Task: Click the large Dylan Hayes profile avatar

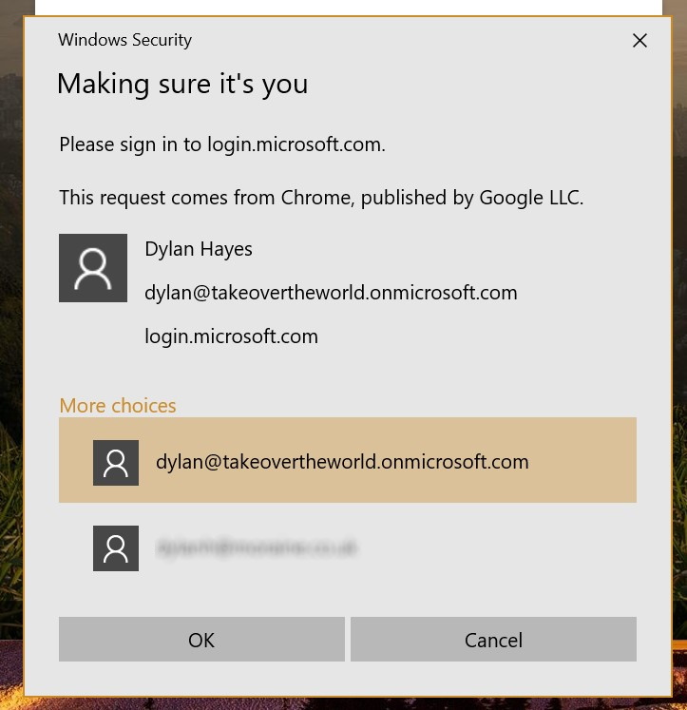Action: [93, 268]
